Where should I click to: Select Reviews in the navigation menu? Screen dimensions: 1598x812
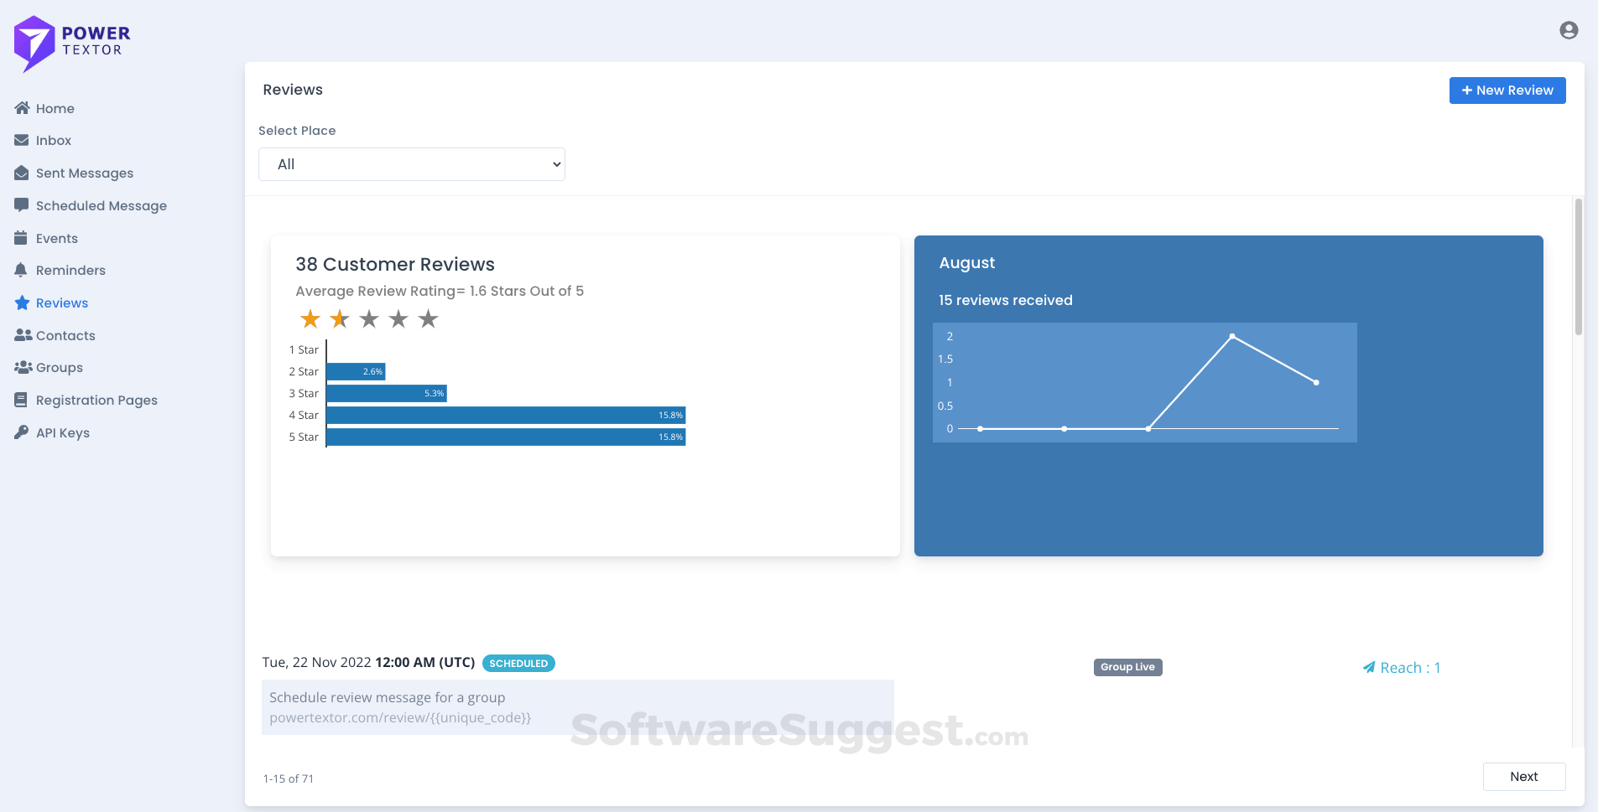(61, 303)
